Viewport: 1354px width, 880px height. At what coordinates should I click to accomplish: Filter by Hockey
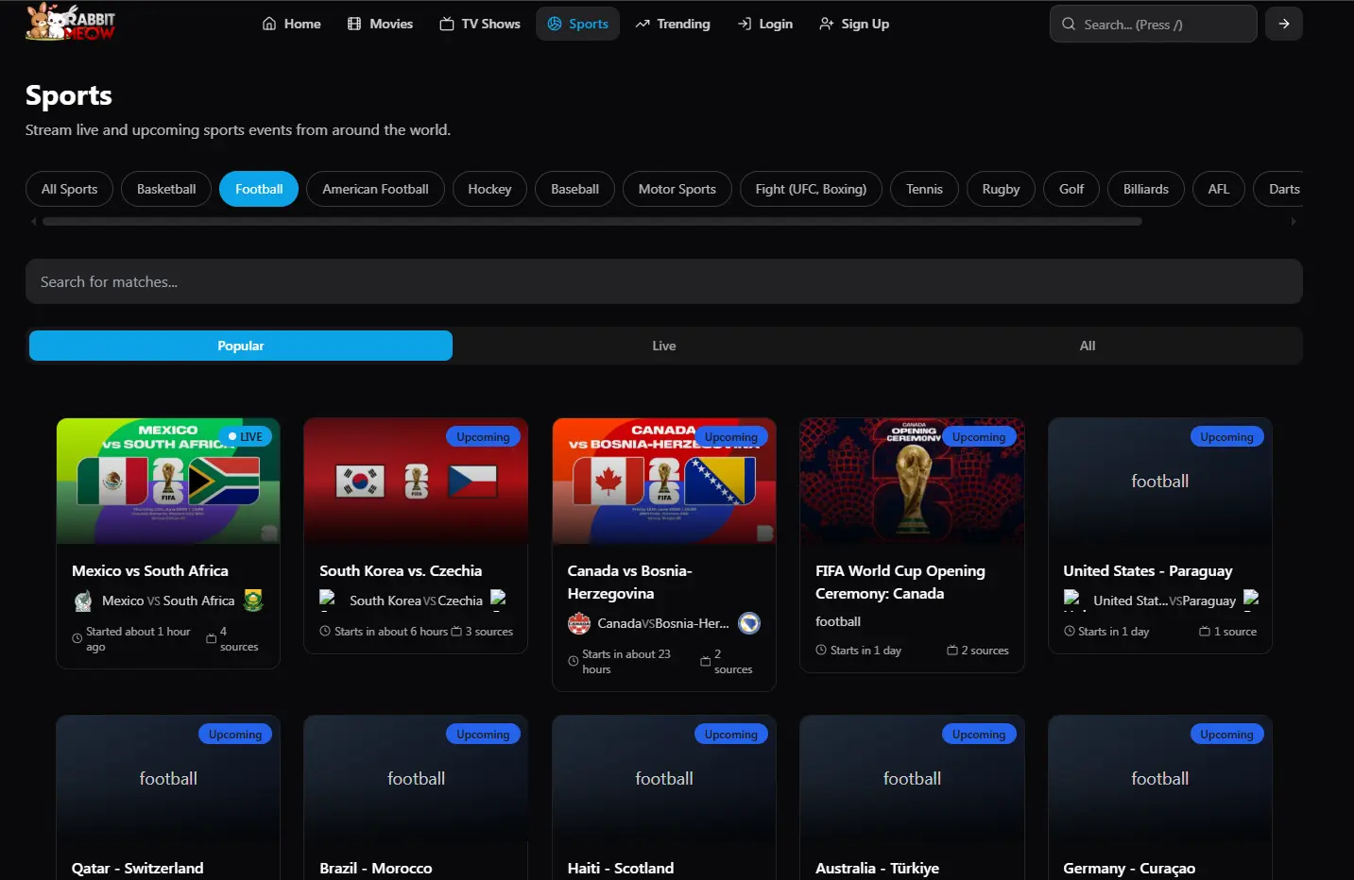[489, 189]
